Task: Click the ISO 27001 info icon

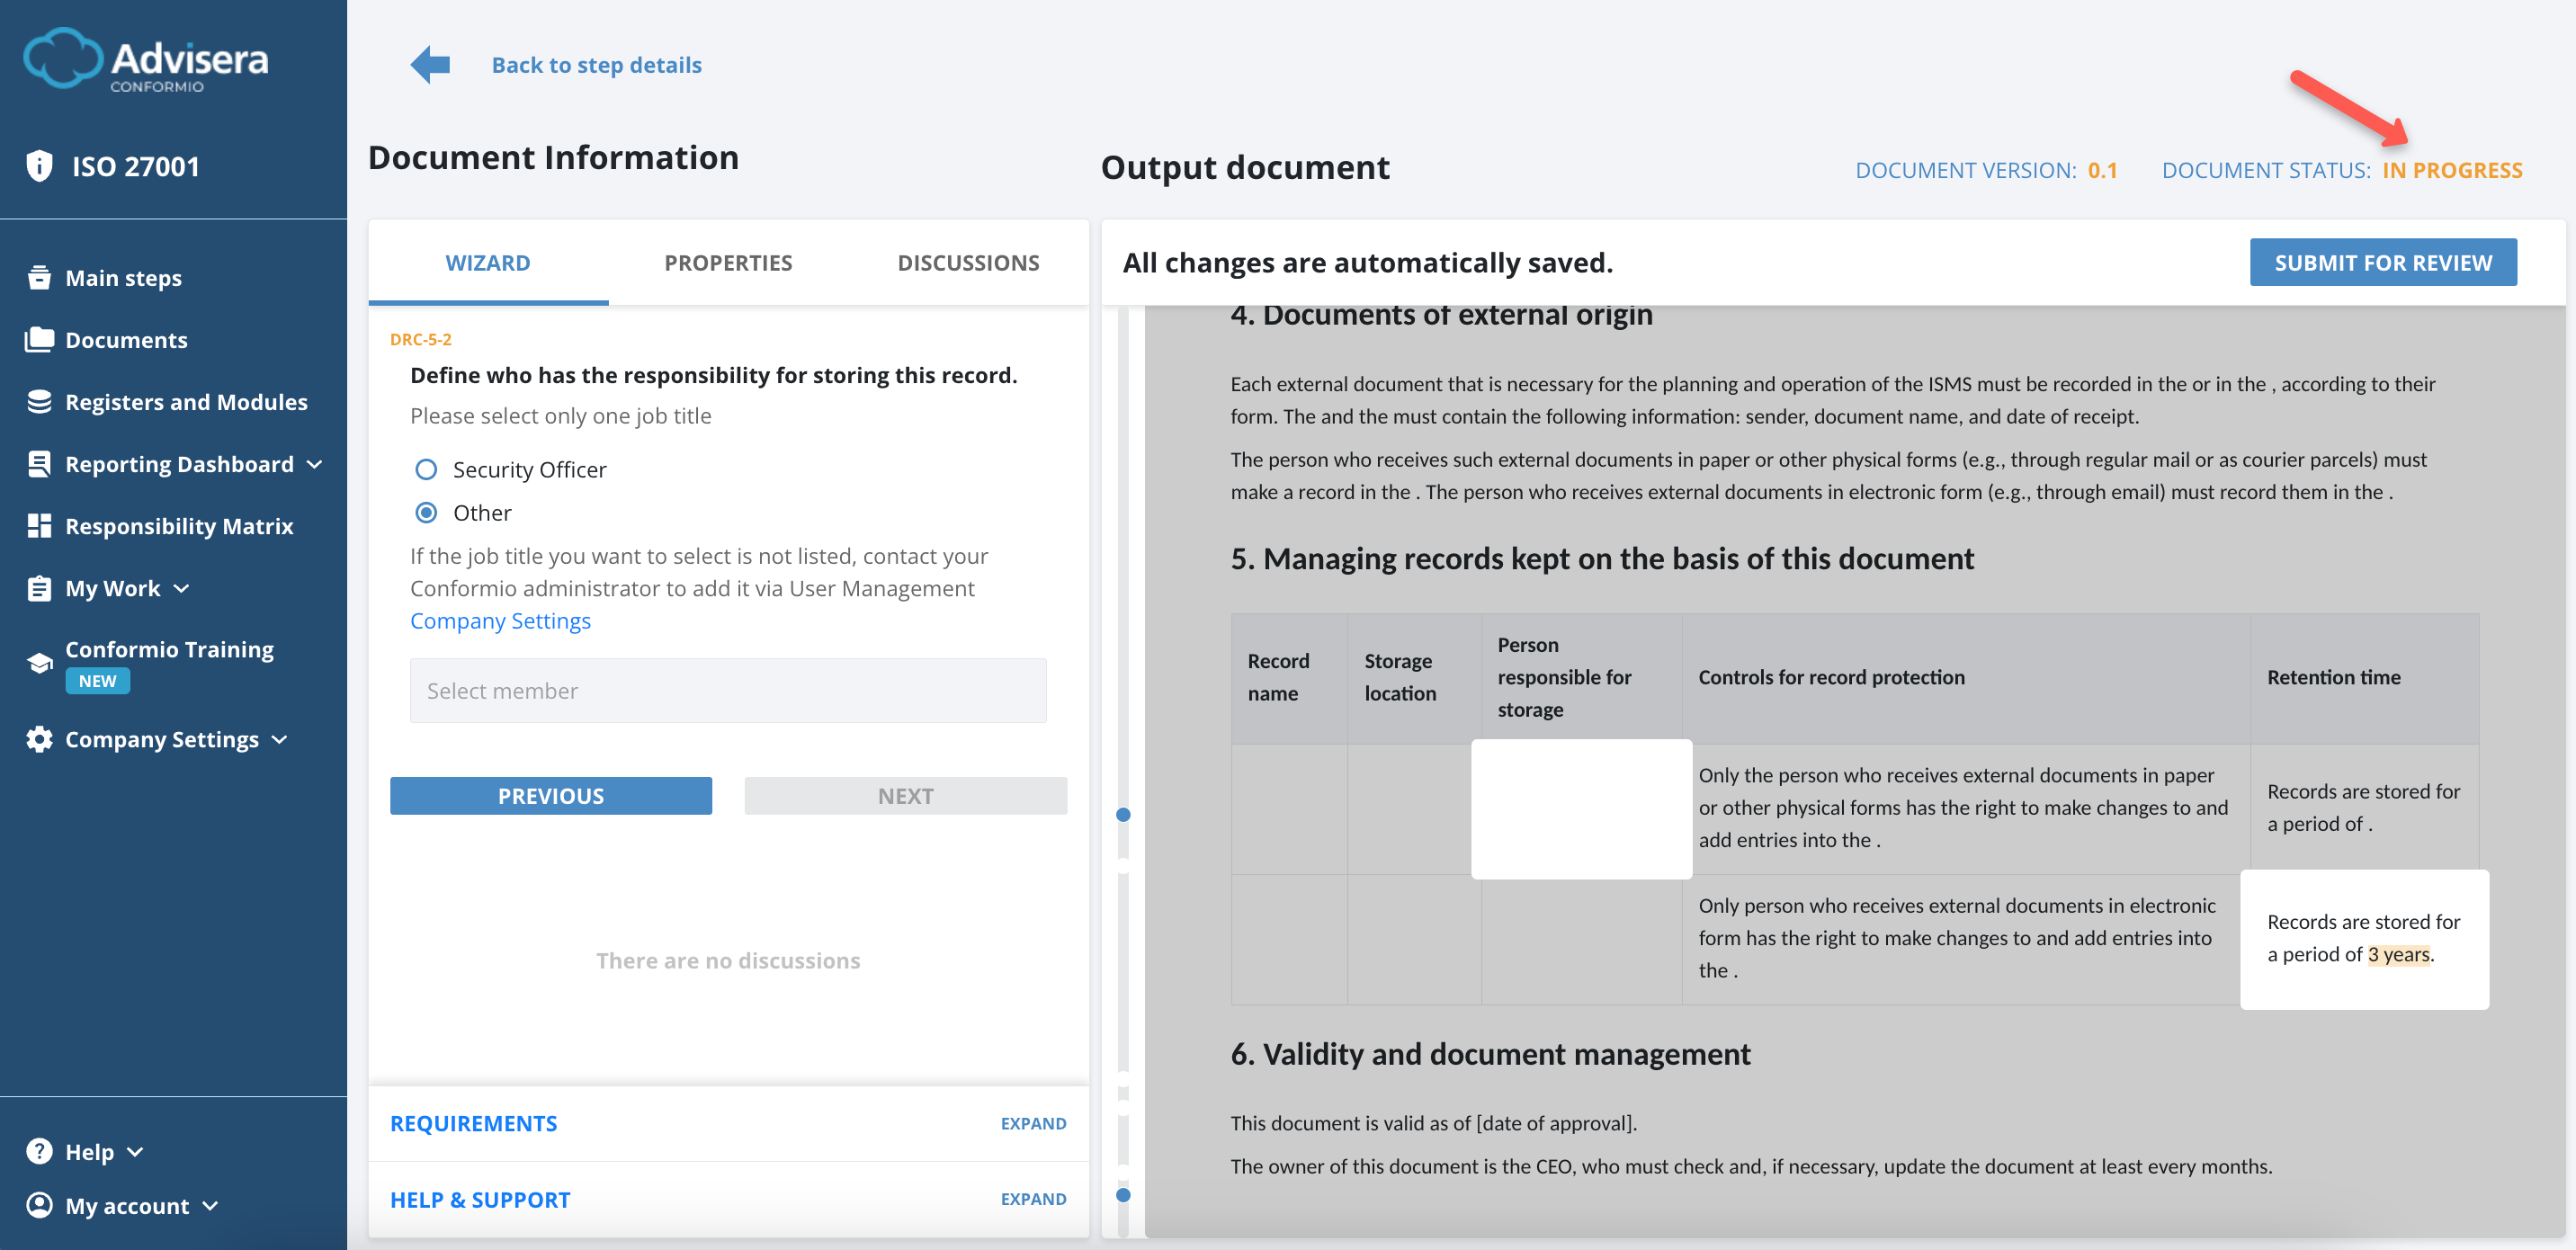Action: (38, 165)
